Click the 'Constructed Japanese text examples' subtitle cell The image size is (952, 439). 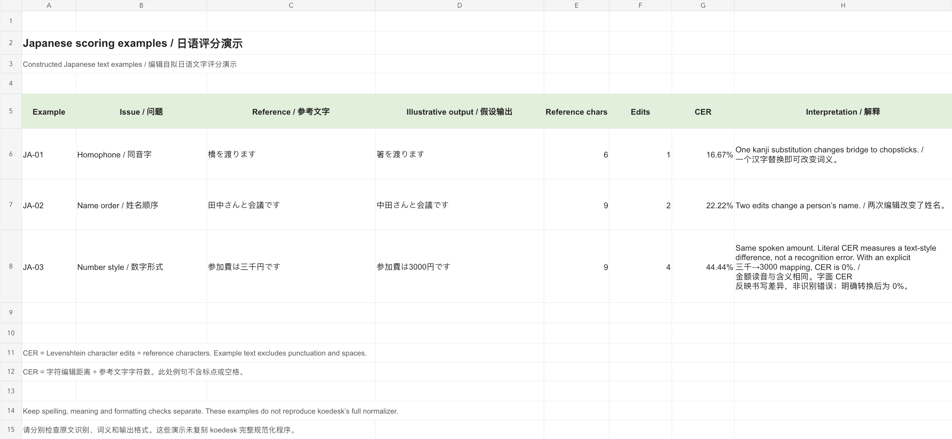click(198, 64)
